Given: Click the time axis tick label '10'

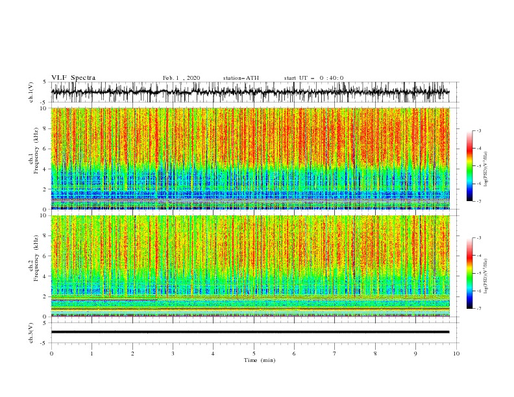Looking at the screenshot, I should click(x=456, y=354).
